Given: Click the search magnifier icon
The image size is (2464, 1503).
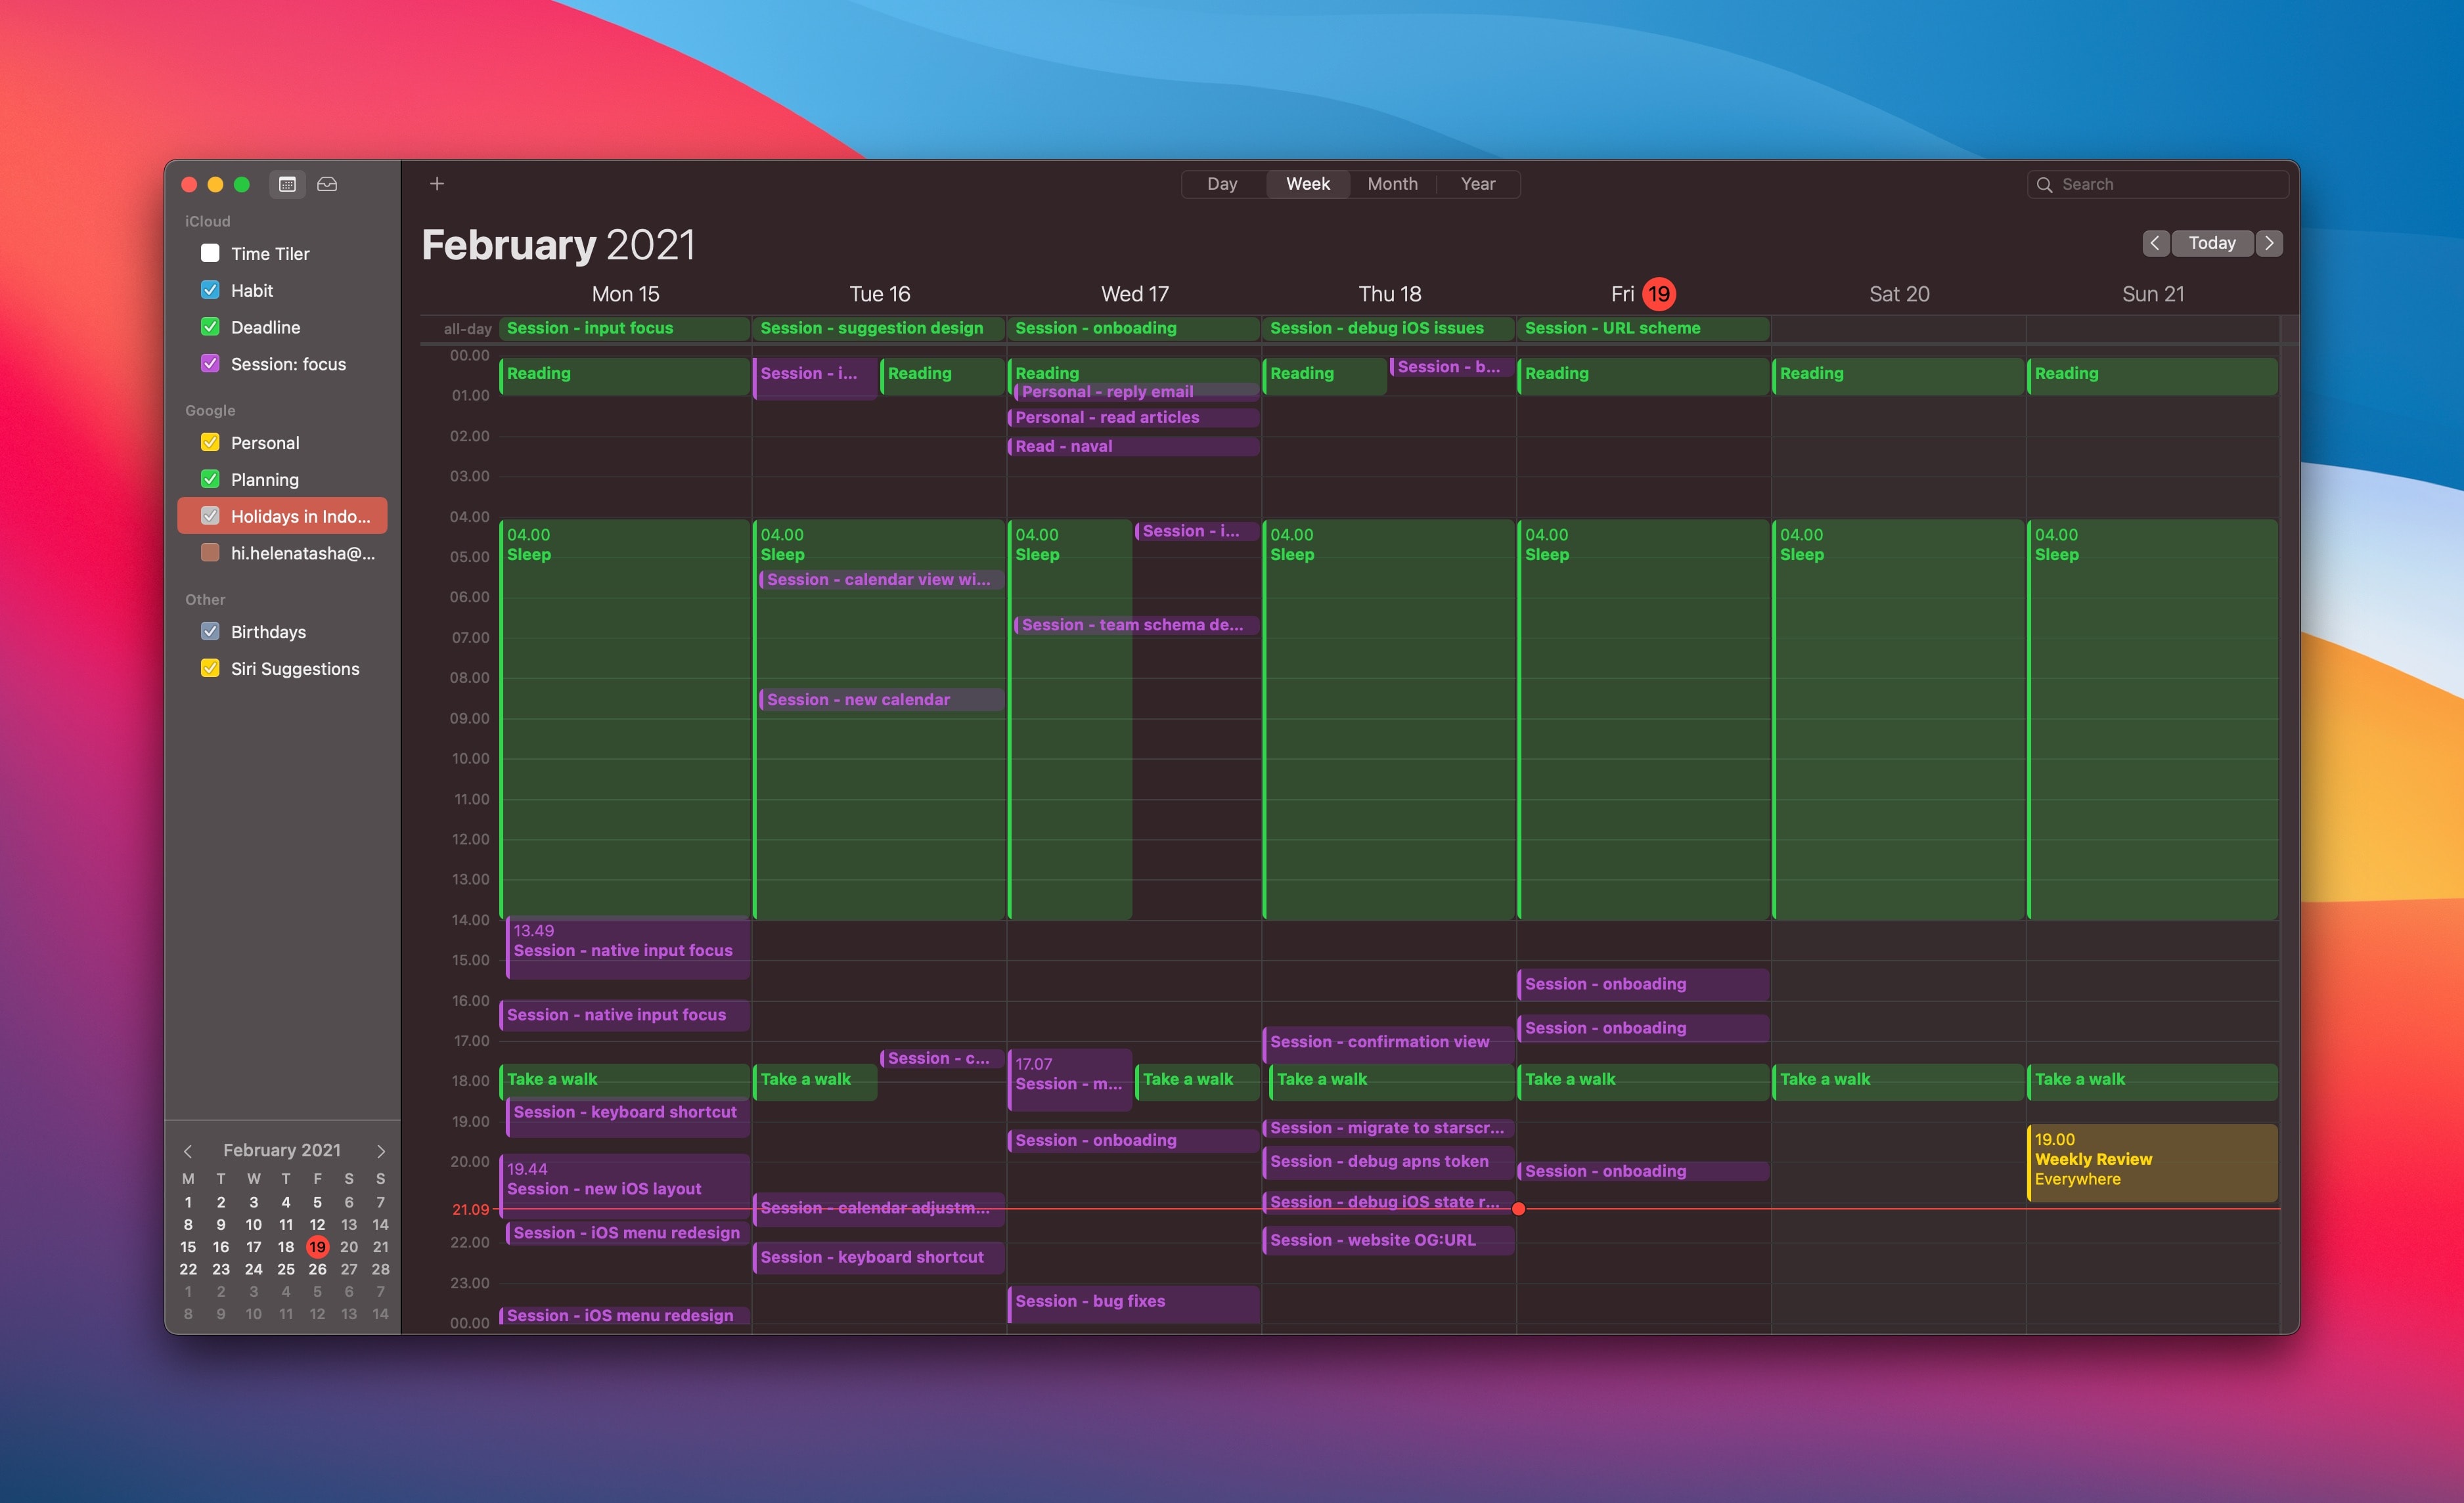Looking at the screenshot, I should coord(2046,184).
